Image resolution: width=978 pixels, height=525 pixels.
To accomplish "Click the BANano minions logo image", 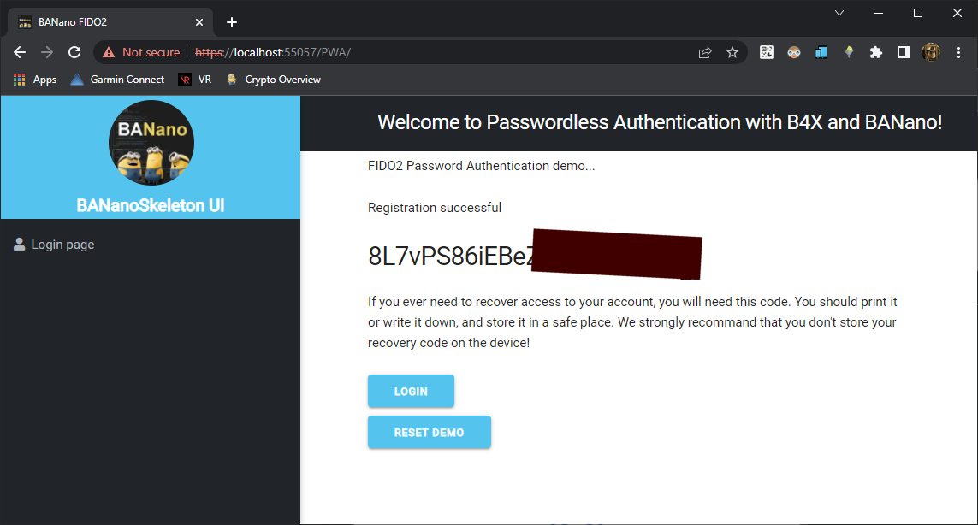I will (151, 143).
